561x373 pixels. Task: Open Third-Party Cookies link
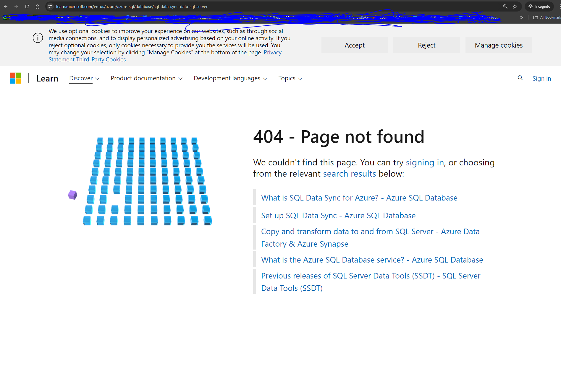(101, 59)
